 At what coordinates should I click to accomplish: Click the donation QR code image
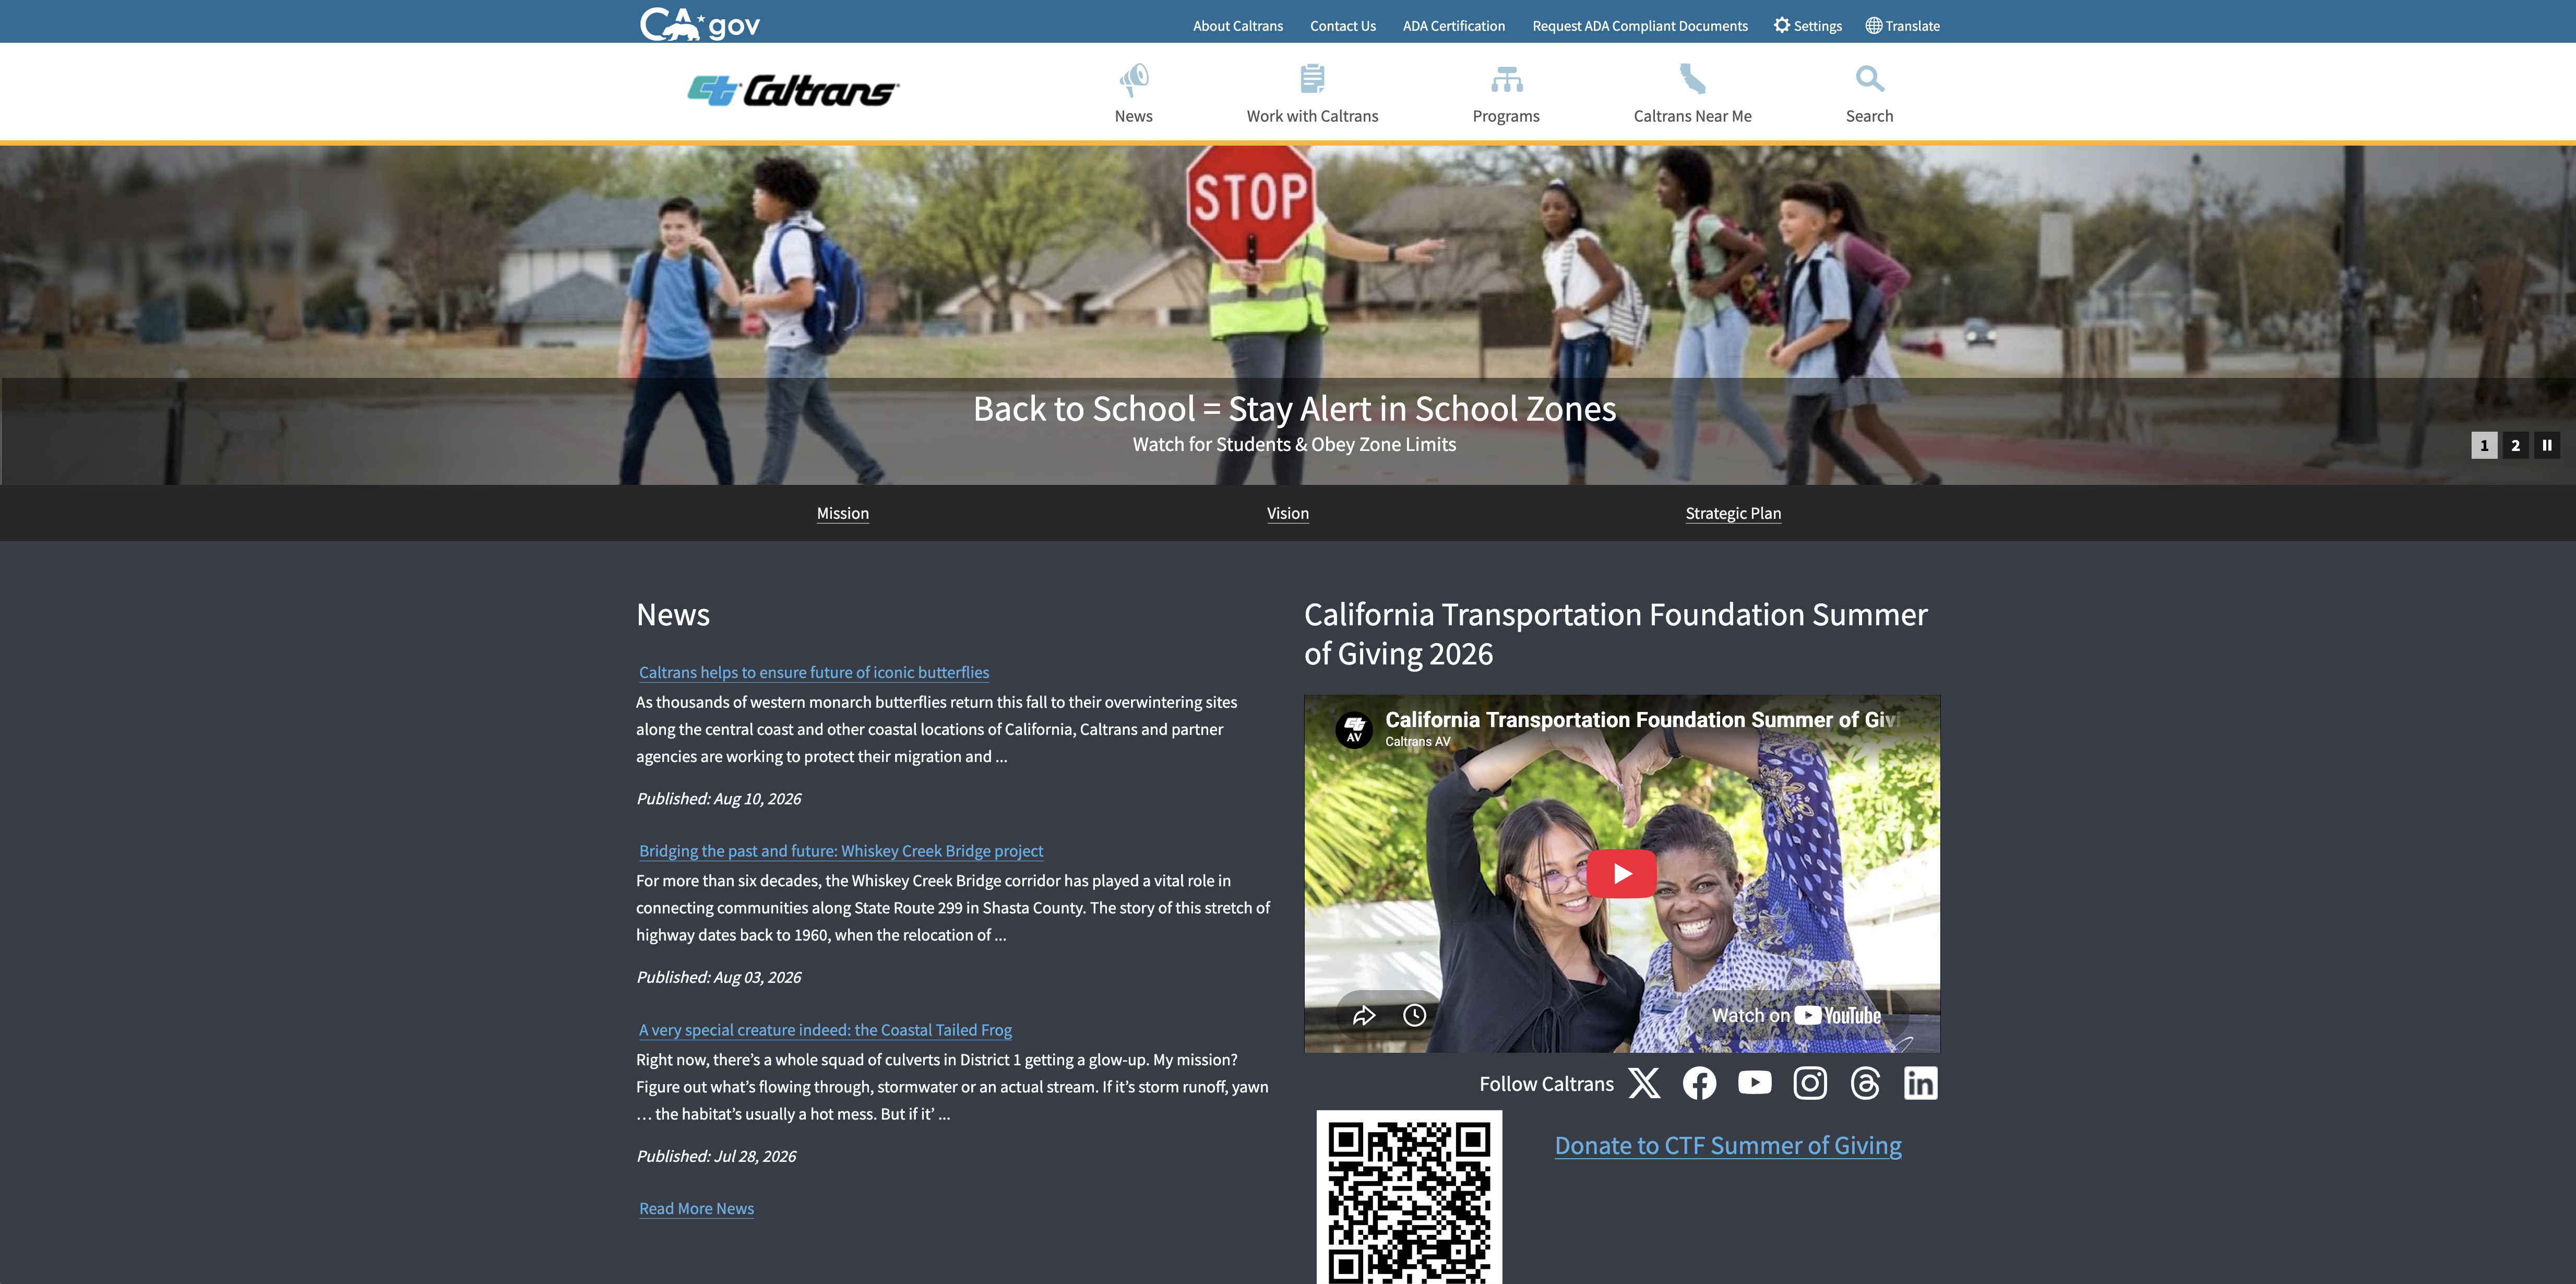coord(1409,1197)
